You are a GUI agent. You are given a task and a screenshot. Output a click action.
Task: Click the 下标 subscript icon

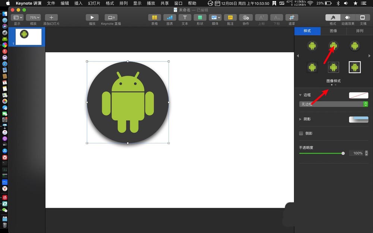[276, 18]
